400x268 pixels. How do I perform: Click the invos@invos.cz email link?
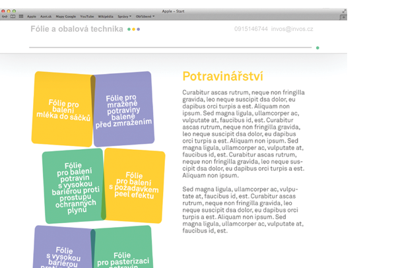(x=292, y=29)
